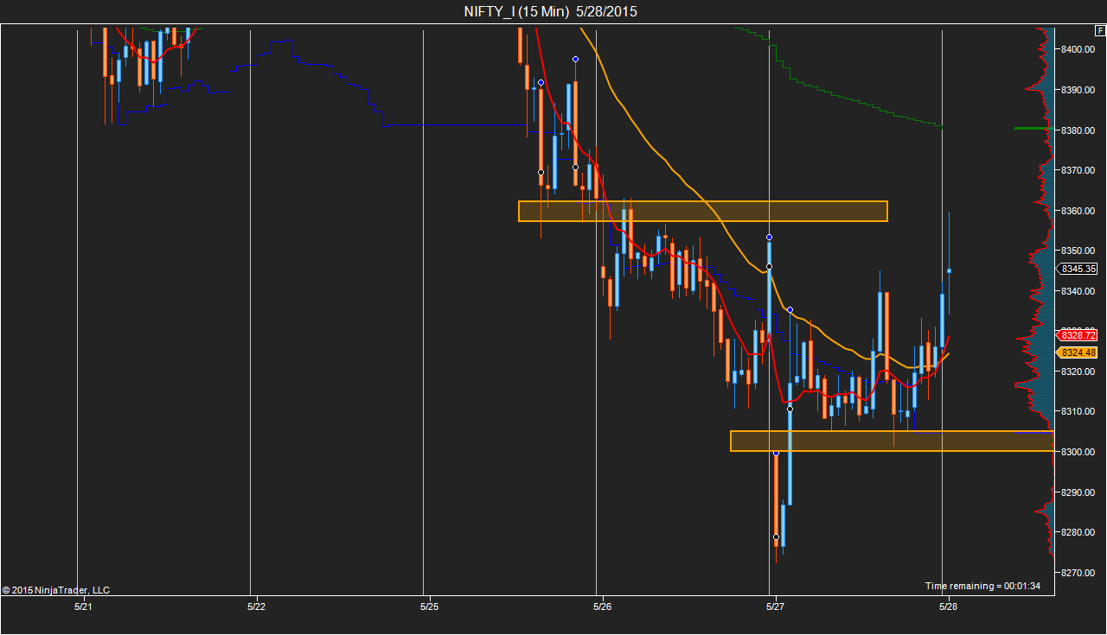Select the upper orange rectangle zone near 8360

click(x=703, y=211)
